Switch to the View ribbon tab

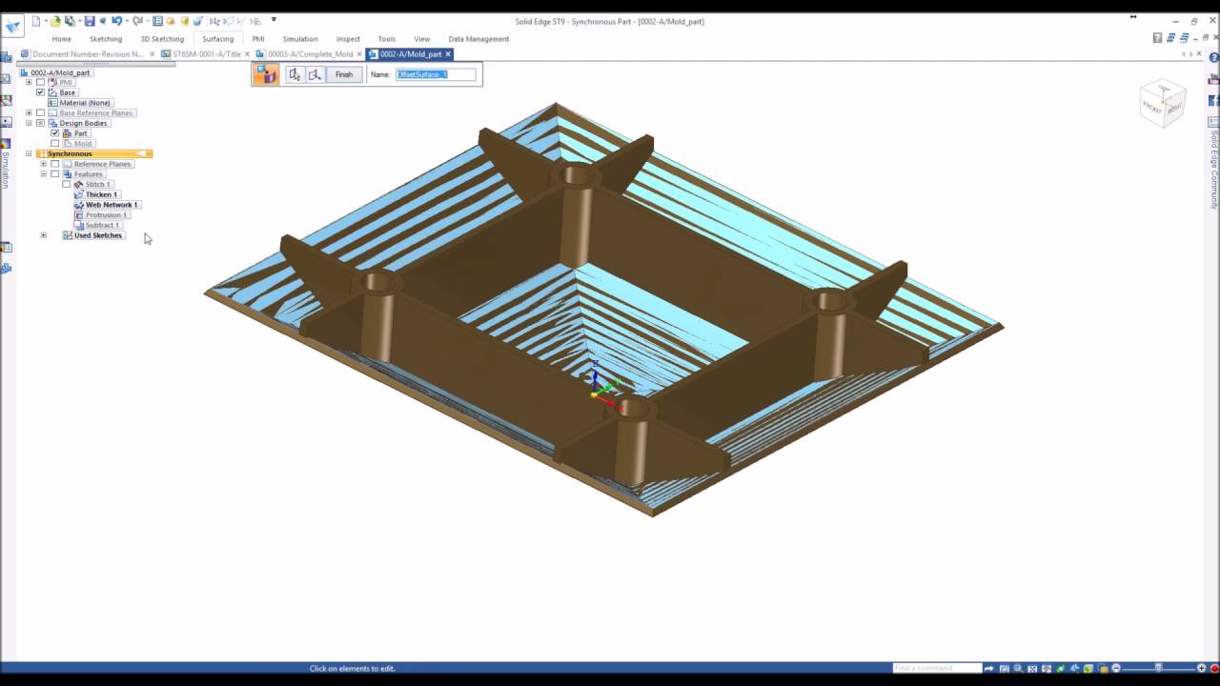pos(422,39)
